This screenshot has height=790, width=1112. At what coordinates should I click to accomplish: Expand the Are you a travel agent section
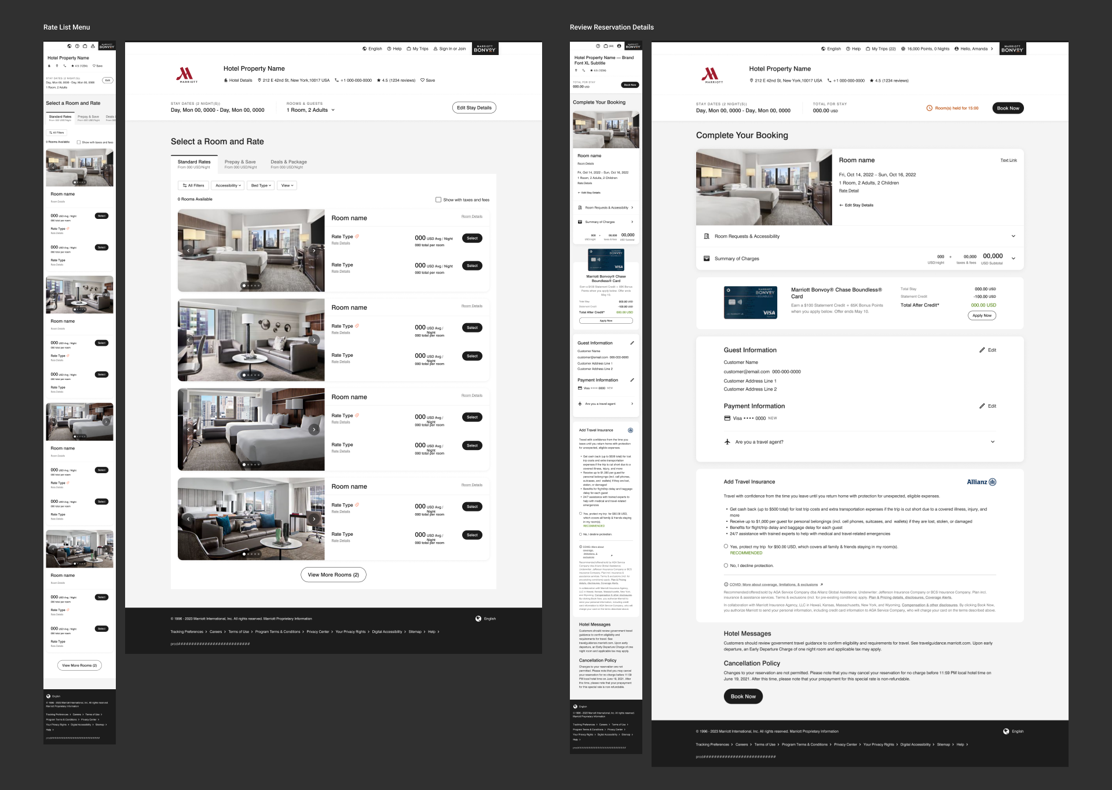(992, 442)
